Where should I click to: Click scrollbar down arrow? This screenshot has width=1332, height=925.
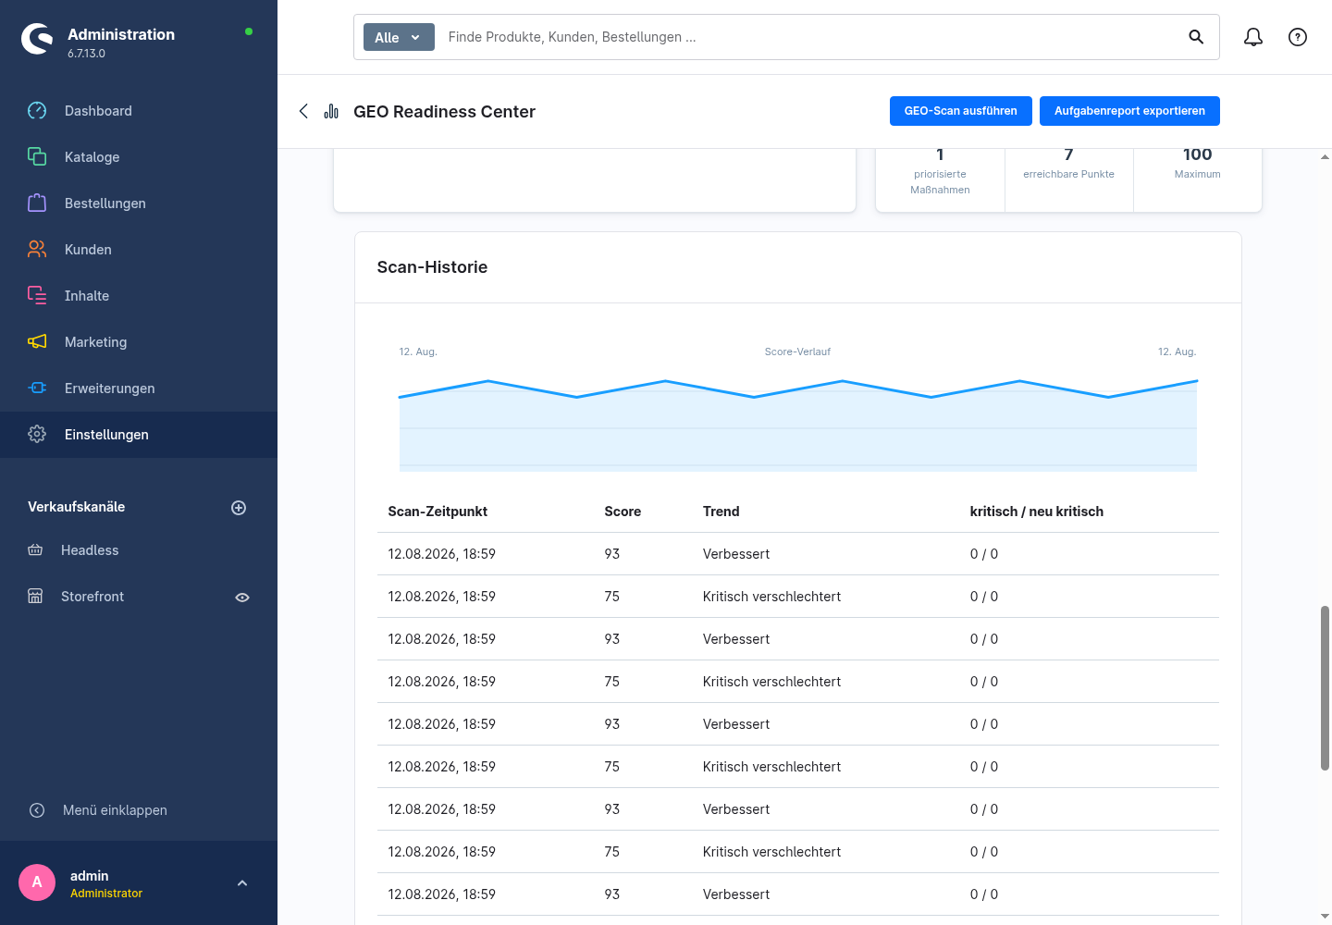pyautogui.click(x=1325, y=917)
